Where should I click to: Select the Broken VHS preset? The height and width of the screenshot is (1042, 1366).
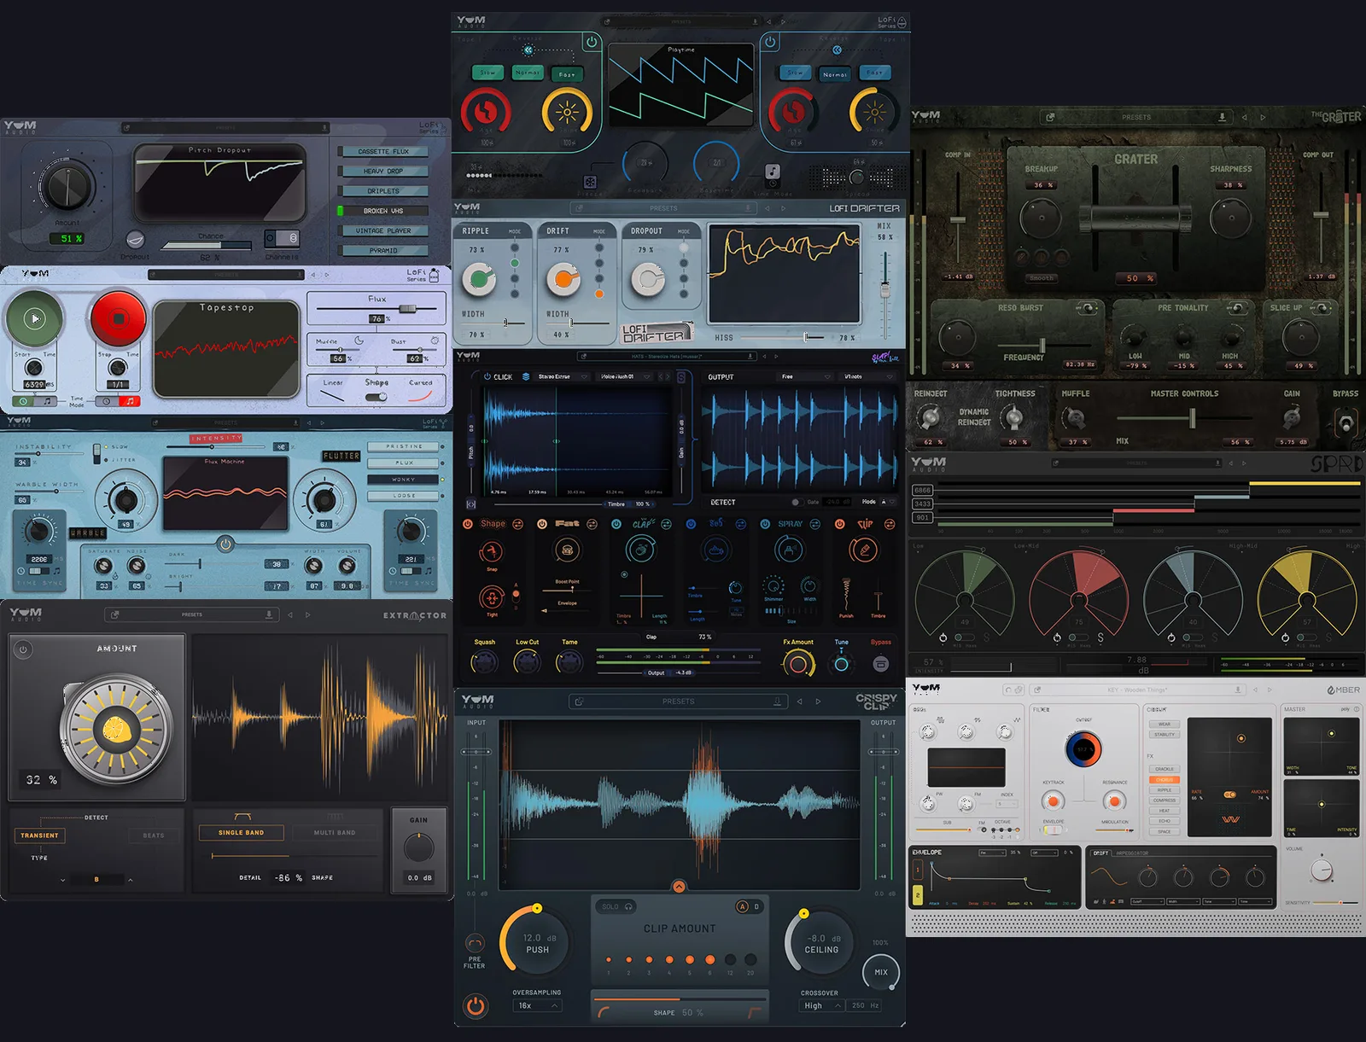[x=383, y=211]
